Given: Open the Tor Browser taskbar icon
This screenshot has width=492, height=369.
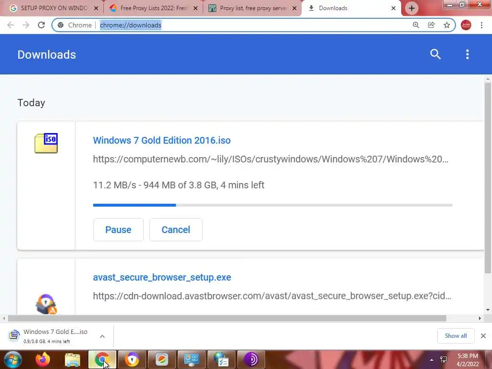Looking at the screenshot, I should pyautogui.click(x=251, y=359).
